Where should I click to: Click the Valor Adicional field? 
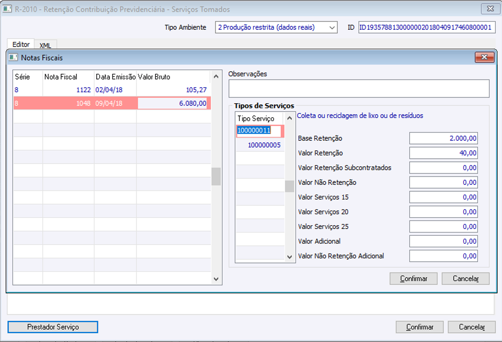pyautogui.click(x=443, y=241)
